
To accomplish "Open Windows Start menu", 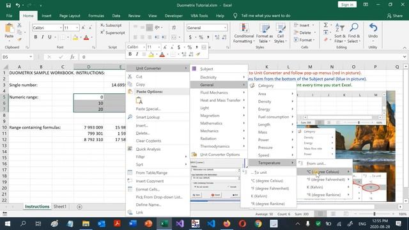I will (7, 224).
